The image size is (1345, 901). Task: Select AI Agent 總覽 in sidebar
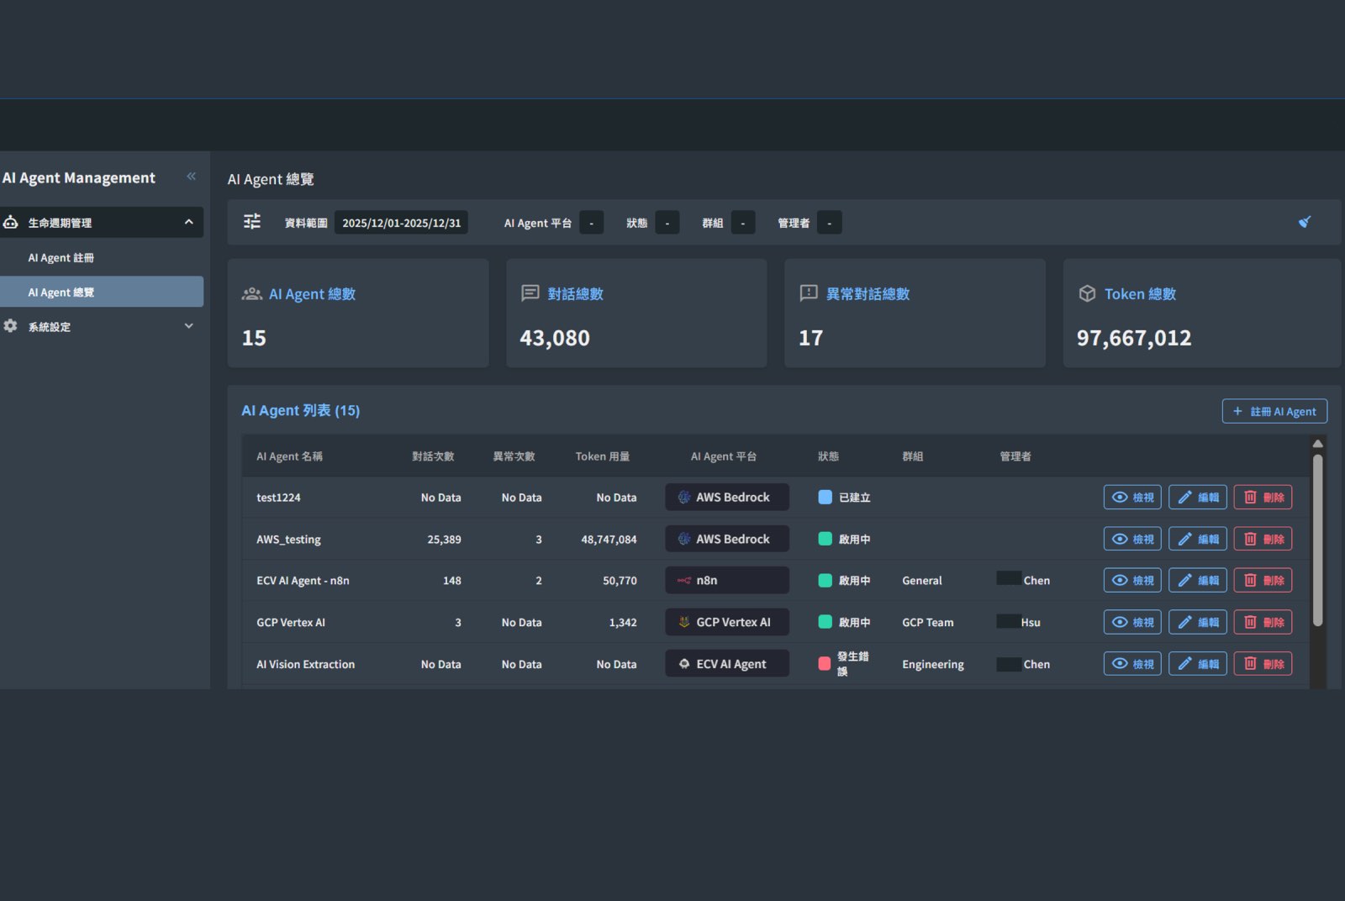[x=102, y=292]
